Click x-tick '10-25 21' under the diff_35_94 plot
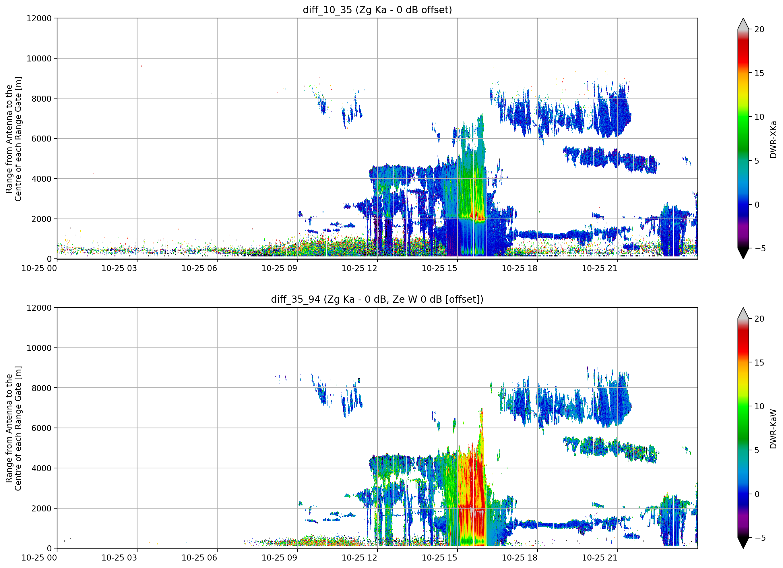Image resolution: width=783 pixels, height=568 pixels. 600,558
